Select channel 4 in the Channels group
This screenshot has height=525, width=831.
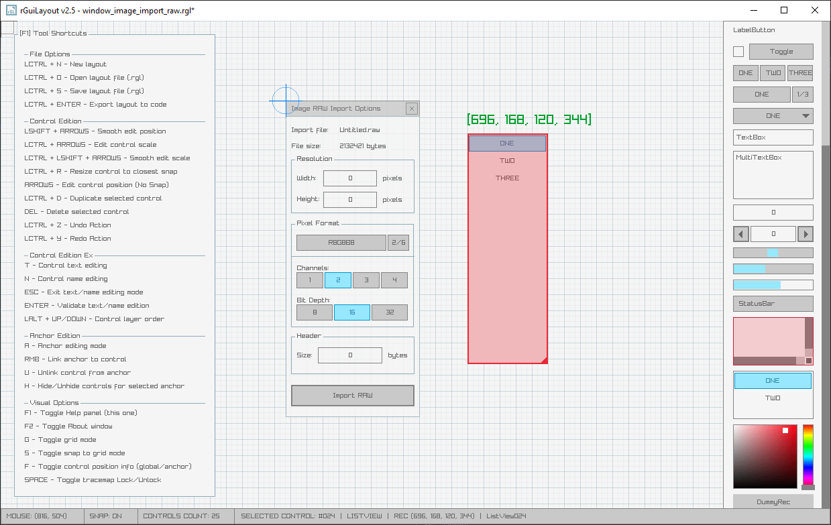click(394, 280)
